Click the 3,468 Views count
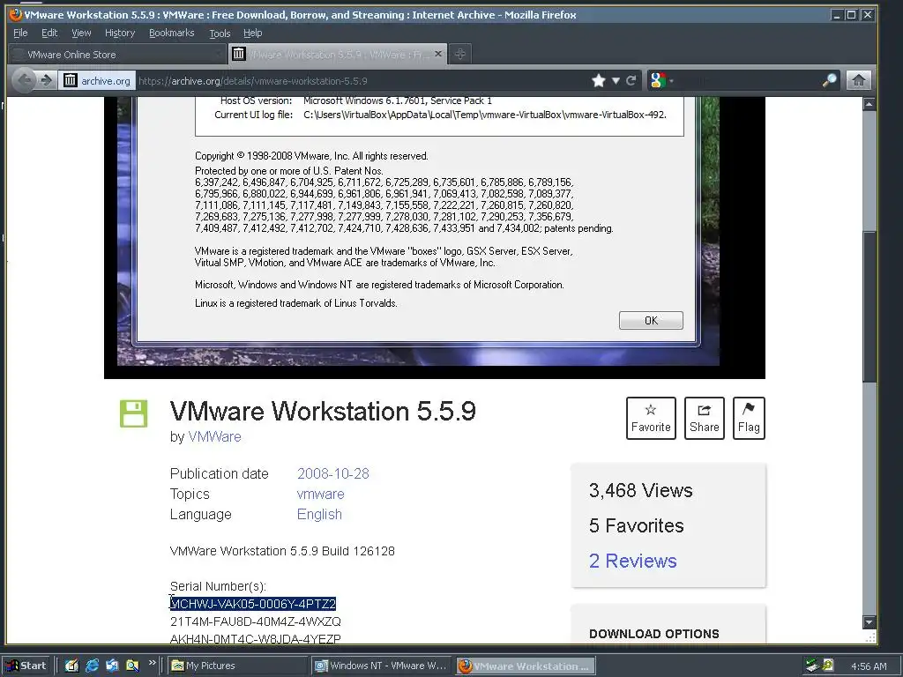Screen dimensions: 903x677 click(x=640, y=490)
